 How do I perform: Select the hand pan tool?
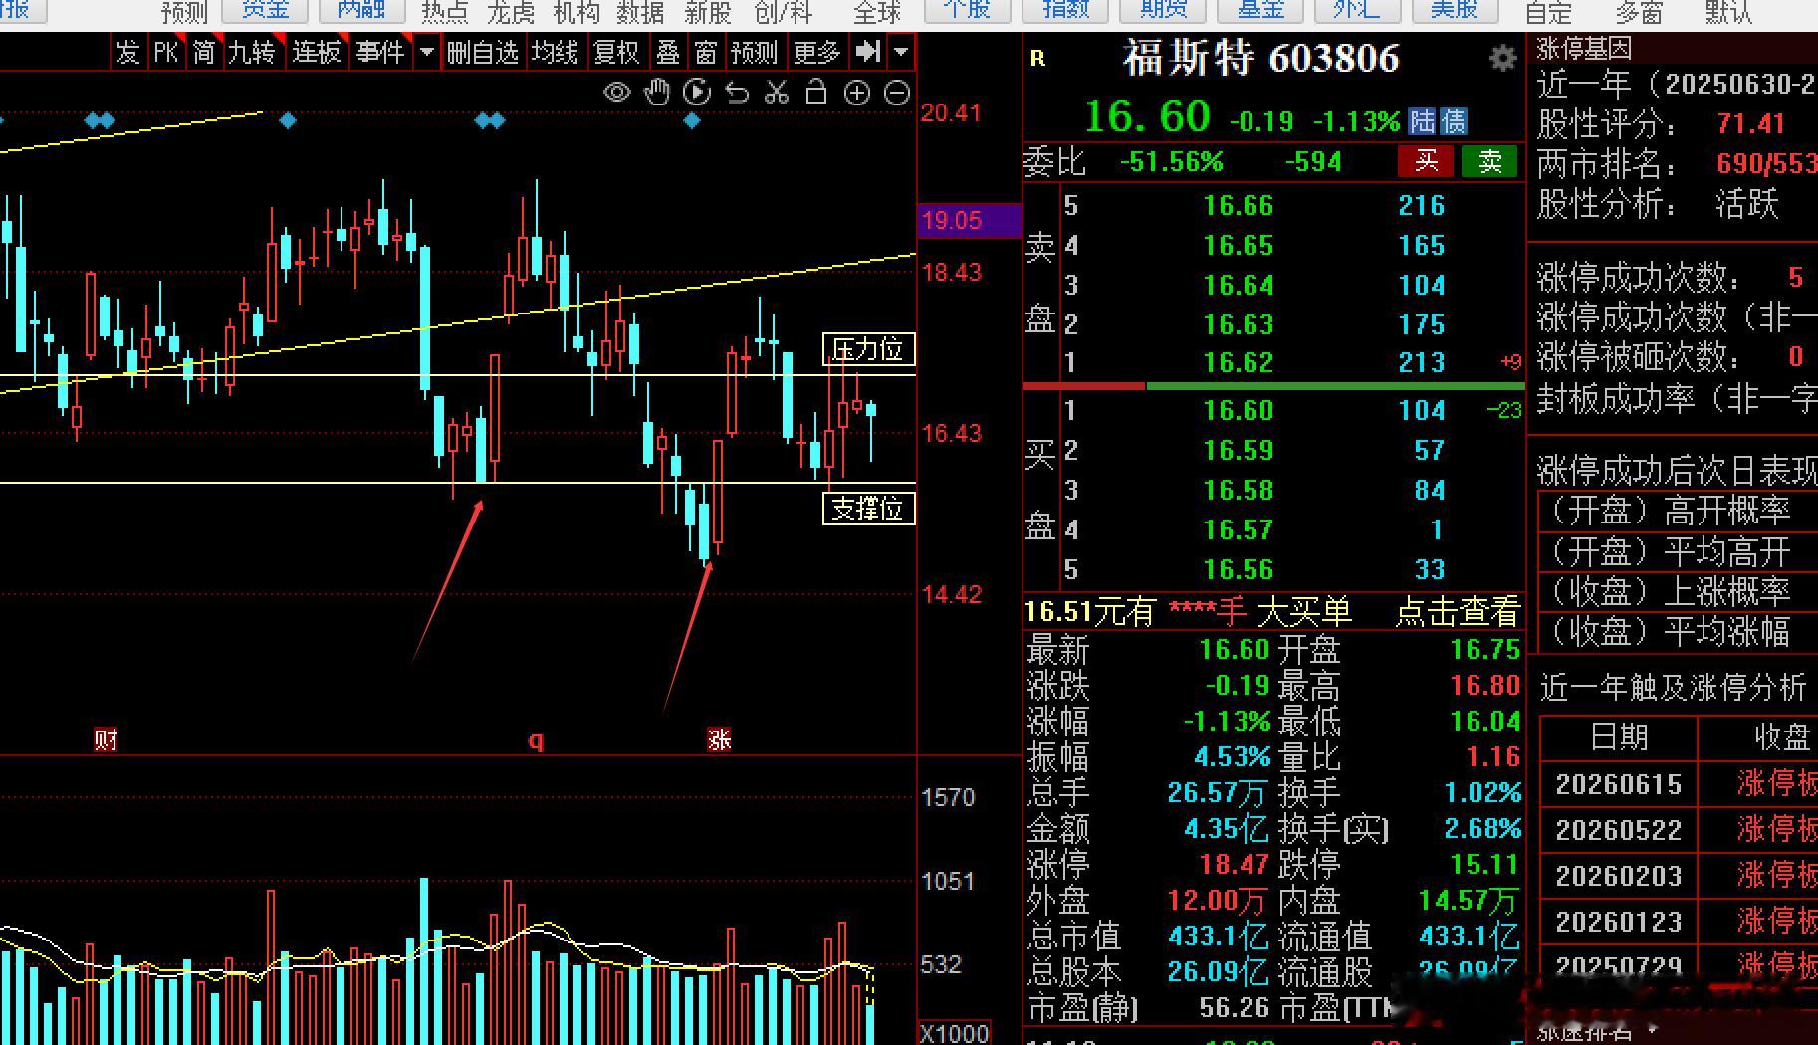click(657, 93)
